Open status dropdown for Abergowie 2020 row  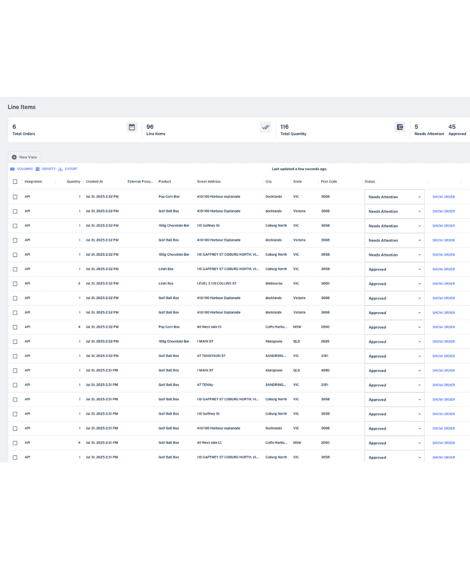pyautogui.click(x=419, y=342)
